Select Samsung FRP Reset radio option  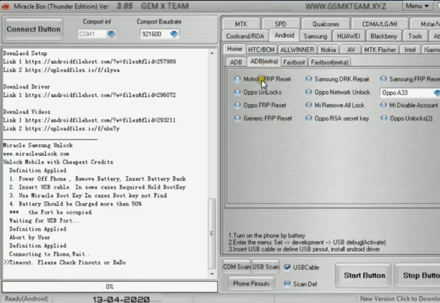tap(383, 79)
